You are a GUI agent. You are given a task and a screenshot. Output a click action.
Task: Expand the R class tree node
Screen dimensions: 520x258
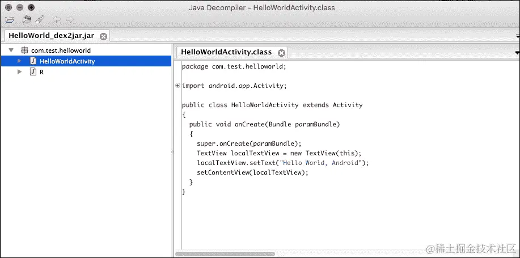[20, 71]
